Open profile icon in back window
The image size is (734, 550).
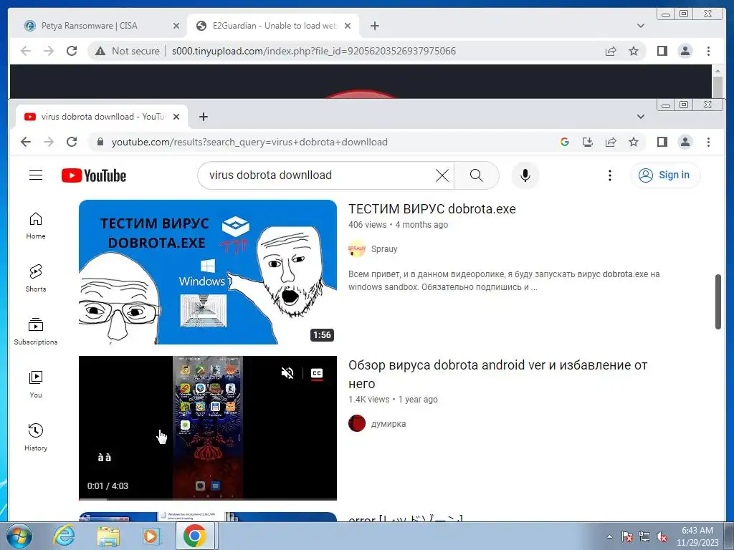[685, 51]
